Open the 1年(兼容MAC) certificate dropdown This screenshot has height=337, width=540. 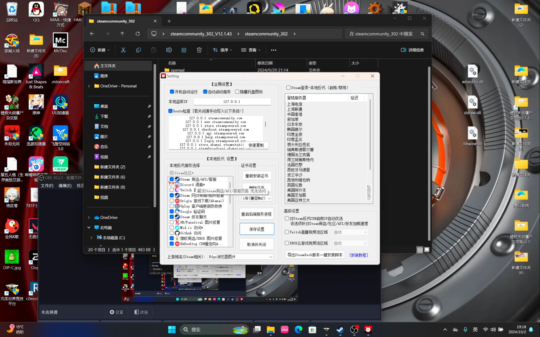tap(257, 198)
